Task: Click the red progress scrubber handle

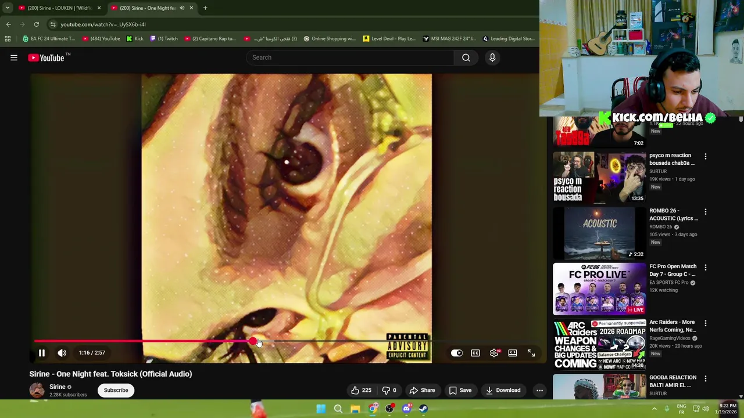Action: pos(253,341)
